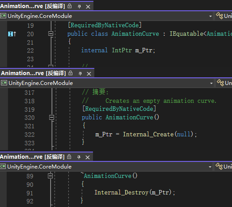Click the C# icon in the bottom pane's navigation bar
The width and height of the screenshot is (232, 207).
(x=3, y=166)
